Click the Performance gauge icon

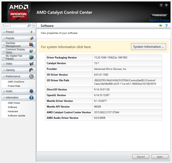tap(31, 76)
